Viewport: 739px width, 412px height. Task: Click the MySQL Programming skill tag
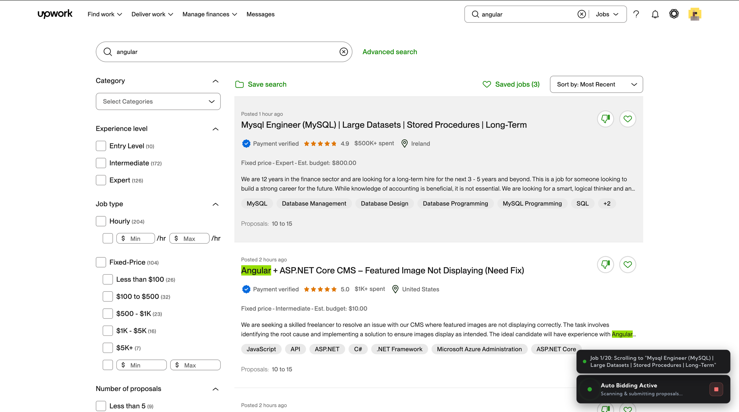(x=532, y=203)
